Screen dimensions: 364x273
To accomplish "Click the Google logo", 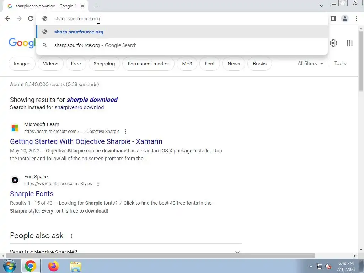I will [x=22, y=43].
